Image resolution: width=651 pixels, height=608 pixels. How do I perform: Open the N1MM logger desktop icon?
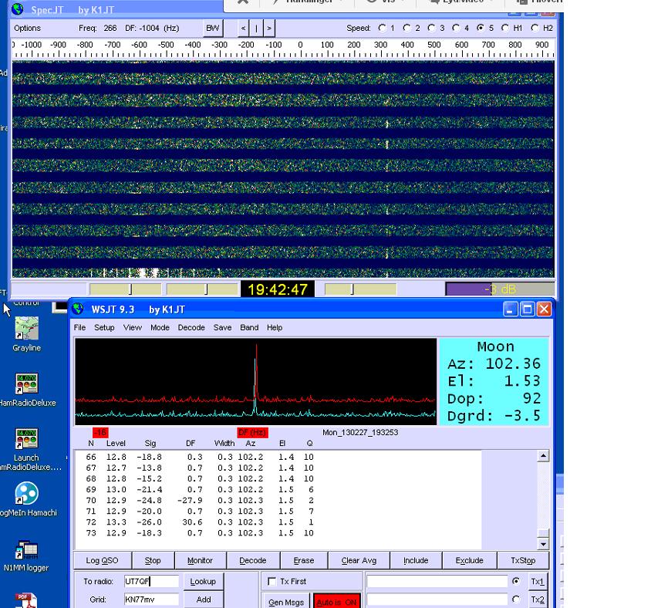pyautogui.click(x=26, y=555)
